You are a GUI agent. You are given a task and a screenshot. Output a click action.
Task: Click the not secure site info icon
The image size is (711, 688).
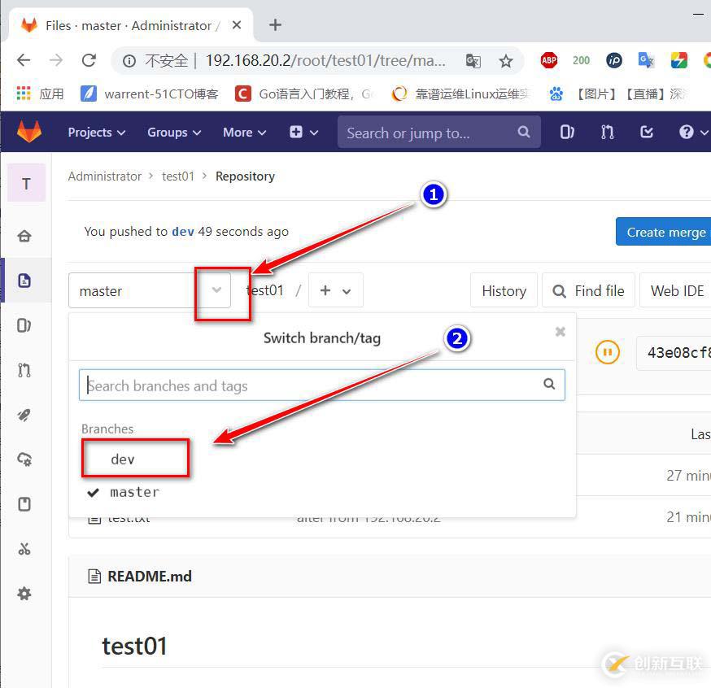[129, 61]
